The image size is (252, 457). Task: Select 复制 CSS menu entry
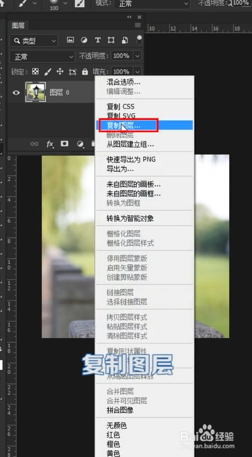pyautogui.click(x=120, y=106)
